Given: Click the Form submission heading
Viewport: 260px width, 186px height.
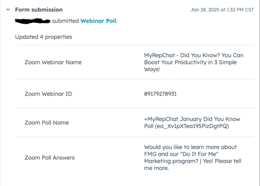Looking at the screenshot, I should (39, 10).
